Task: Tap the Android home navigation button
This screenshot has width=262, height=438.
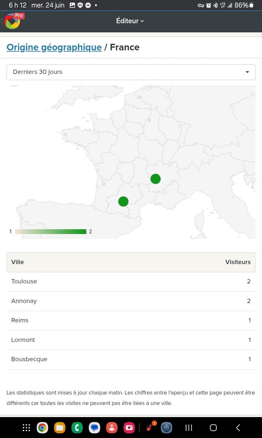Action: click(x=213, y=428)
